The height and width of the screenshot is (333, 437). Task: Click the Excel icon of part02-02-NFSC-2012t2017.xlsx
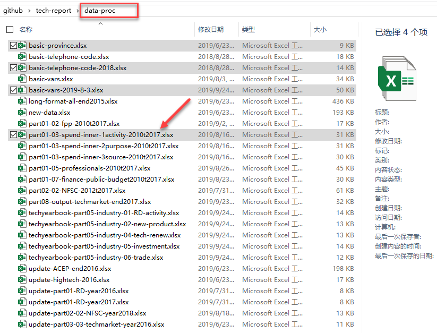(x=22, y=191)
